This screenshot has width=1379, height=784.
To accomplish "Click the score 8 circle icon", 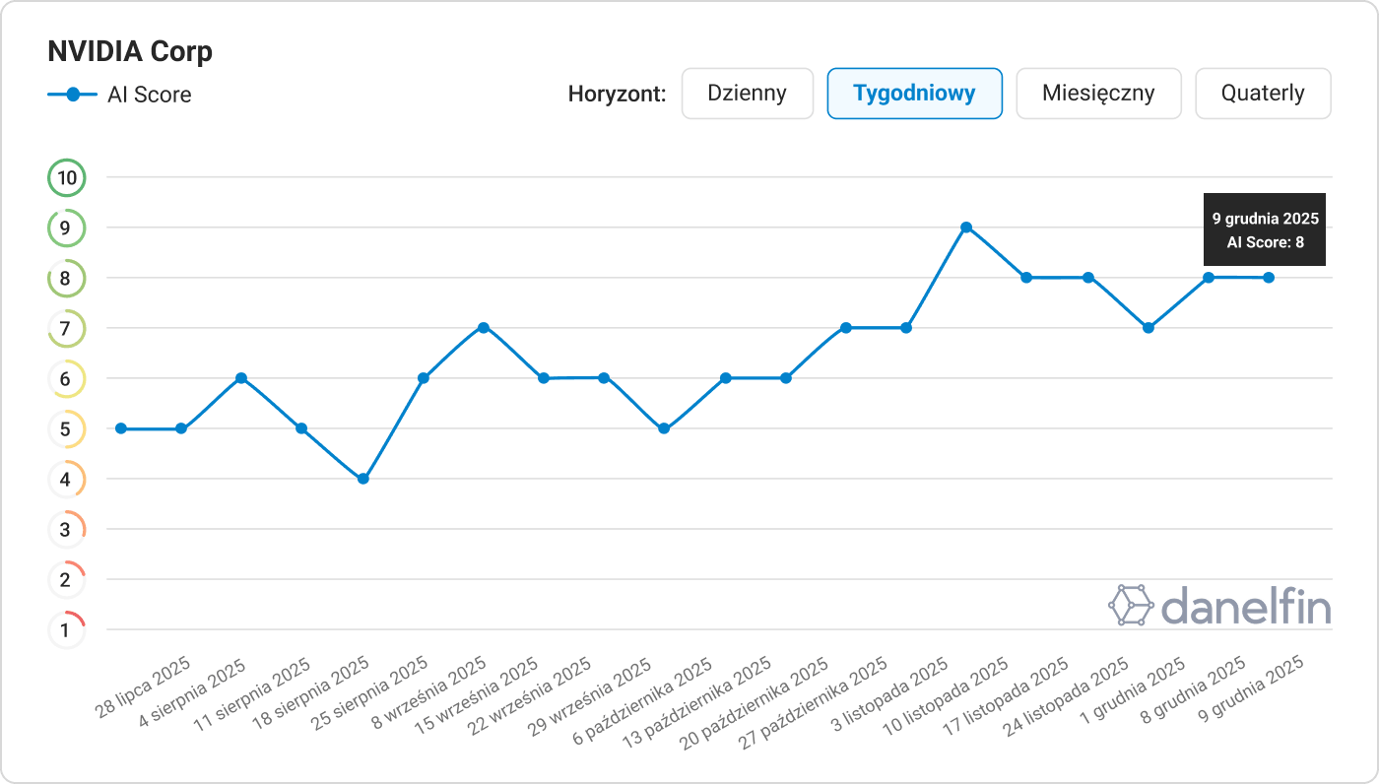I will 67,279.
